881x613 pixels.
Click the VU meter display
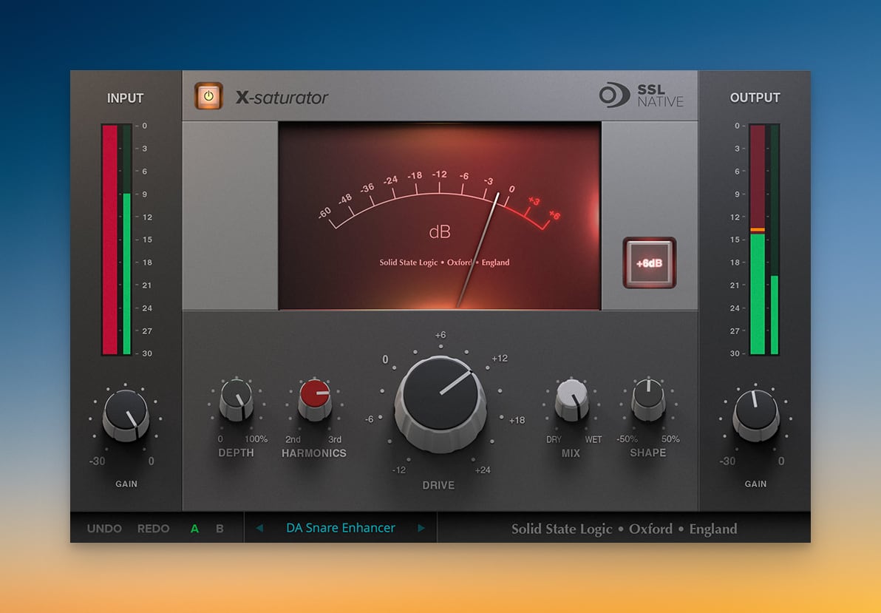440,216
